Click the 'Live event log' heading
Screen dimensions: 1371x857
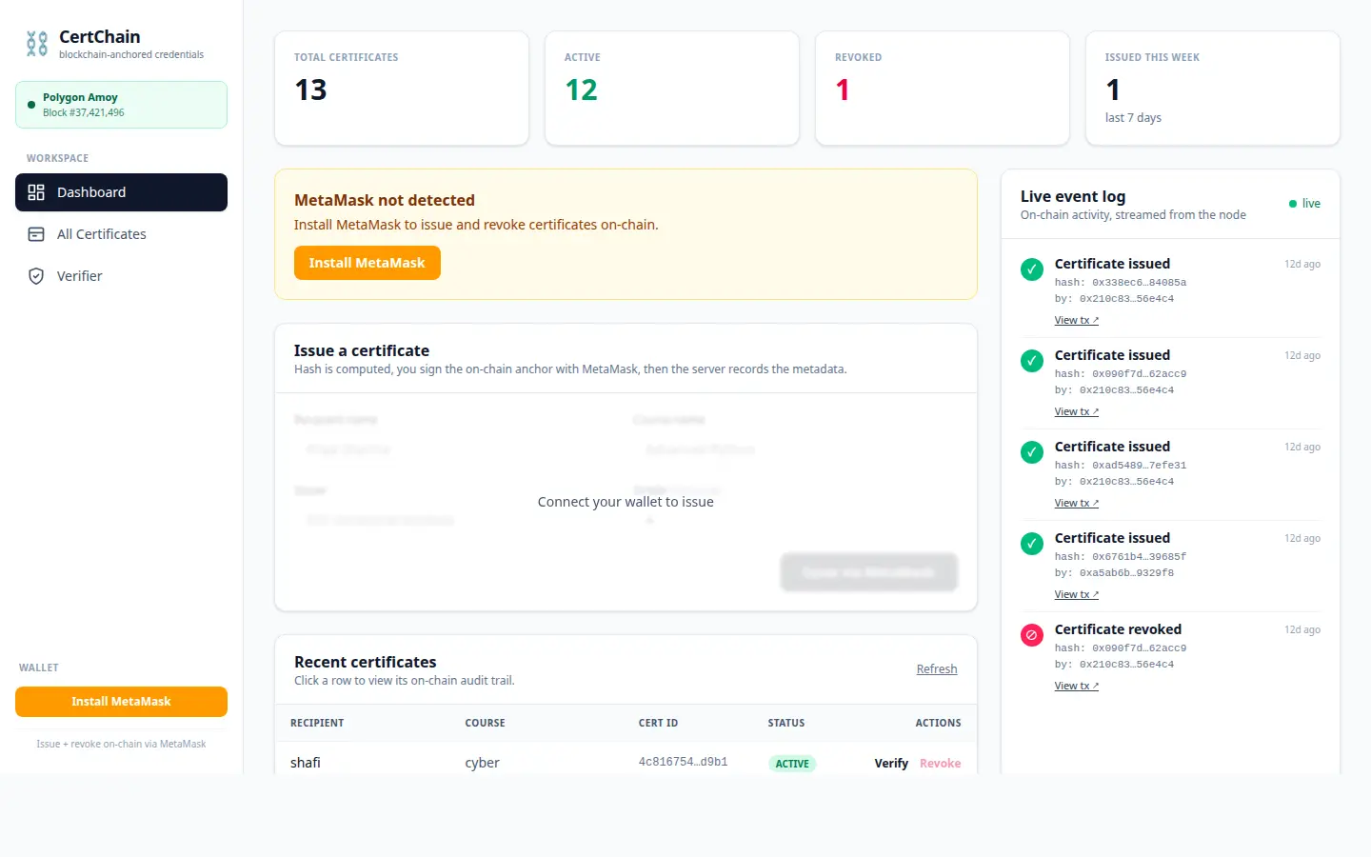coord(1073,196)
